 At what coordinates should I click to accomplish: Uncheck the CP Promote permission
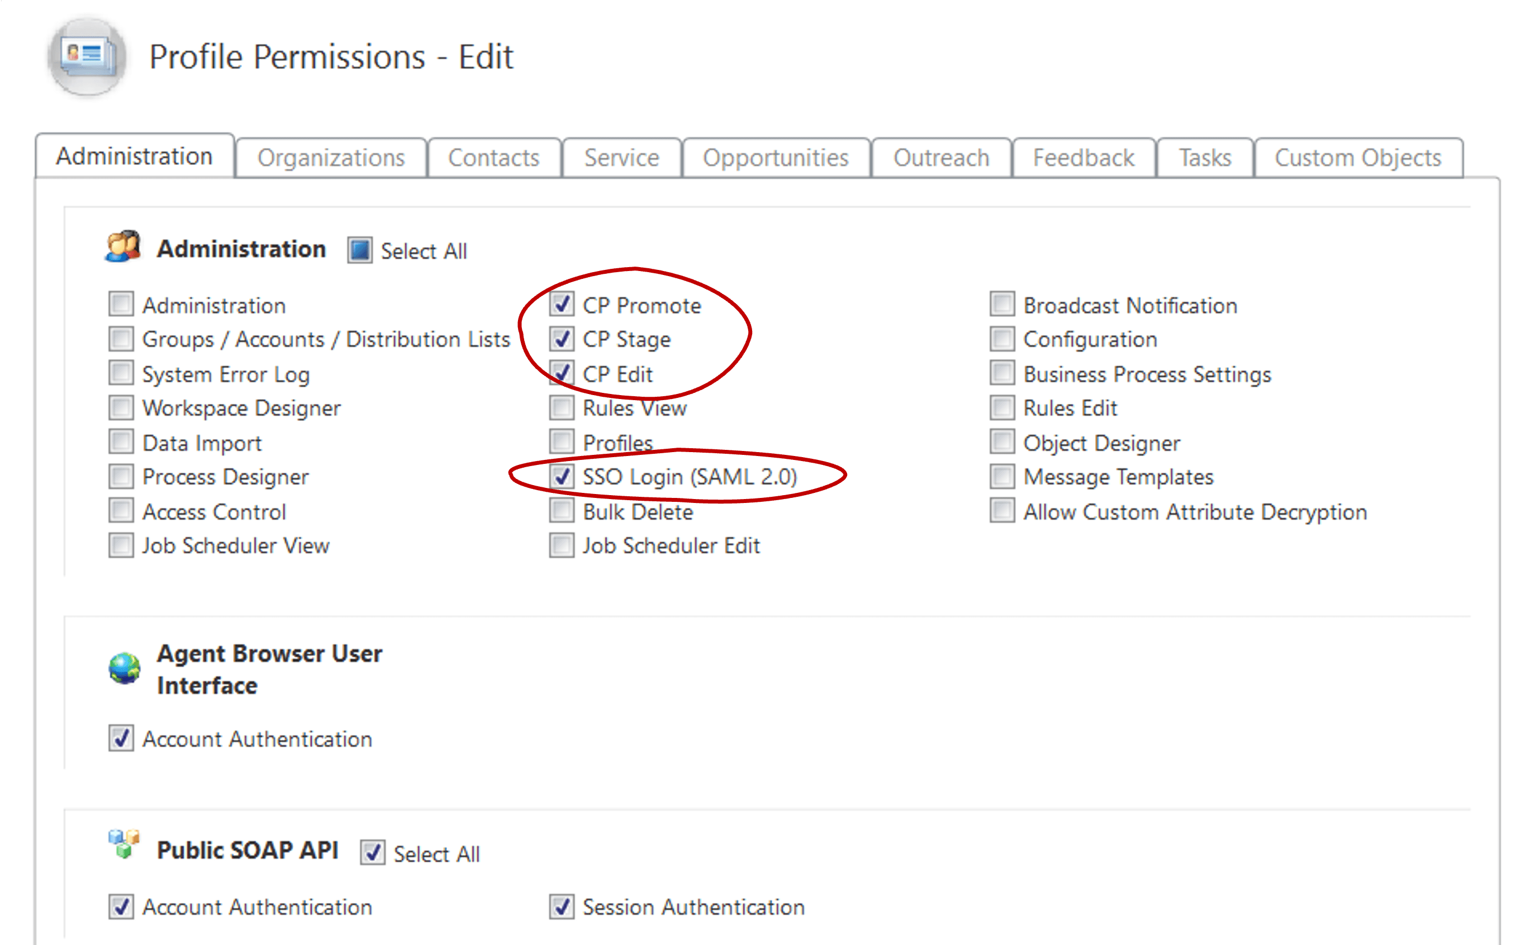click(561, 305)
